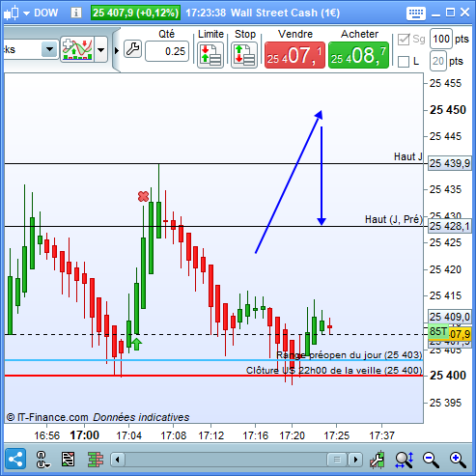Expand the hidden toolbar panel arrow
The image size is (476, 476).
117,50
